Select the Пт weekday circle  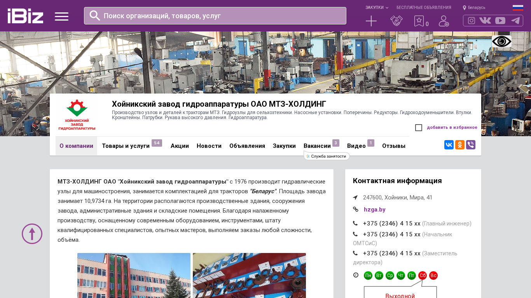click(x=412, y=275)
